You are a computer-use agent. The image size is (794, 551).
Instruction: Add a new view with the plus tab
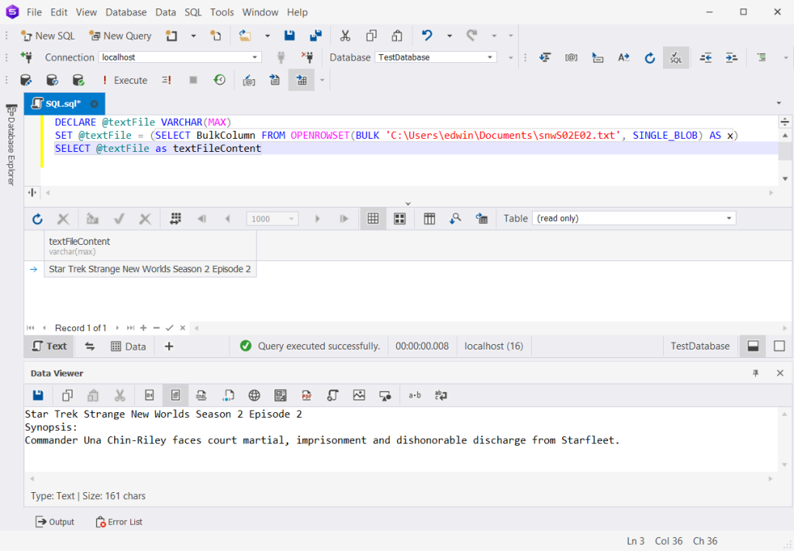coord(169,346)
